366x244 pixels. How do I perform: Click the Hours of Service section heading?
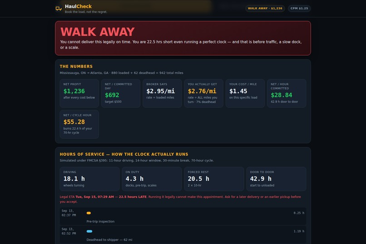tap(124, 154)
